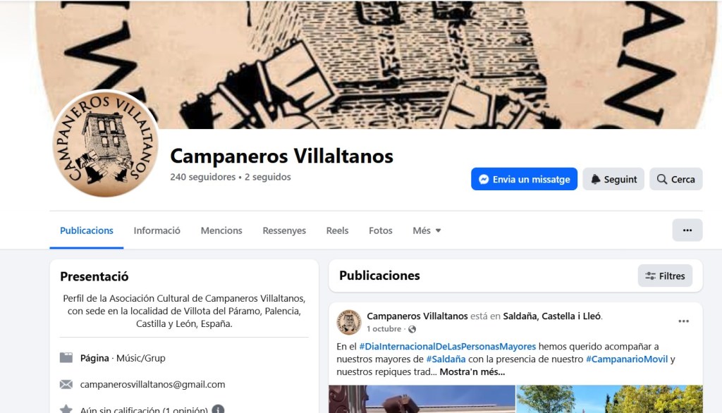The height and width of the screenshot is (413, 722).
Task: Click the Messenger icon in Envia un missatge
Action: point(484,179)
